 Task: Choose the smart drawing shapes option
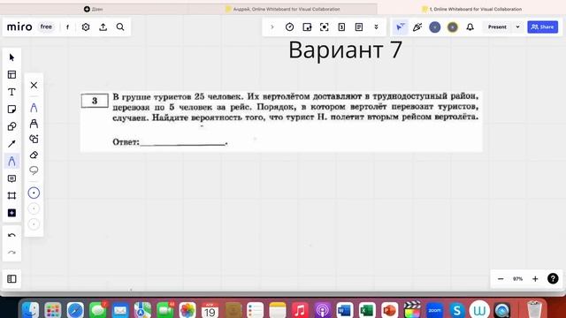[34, 140]
